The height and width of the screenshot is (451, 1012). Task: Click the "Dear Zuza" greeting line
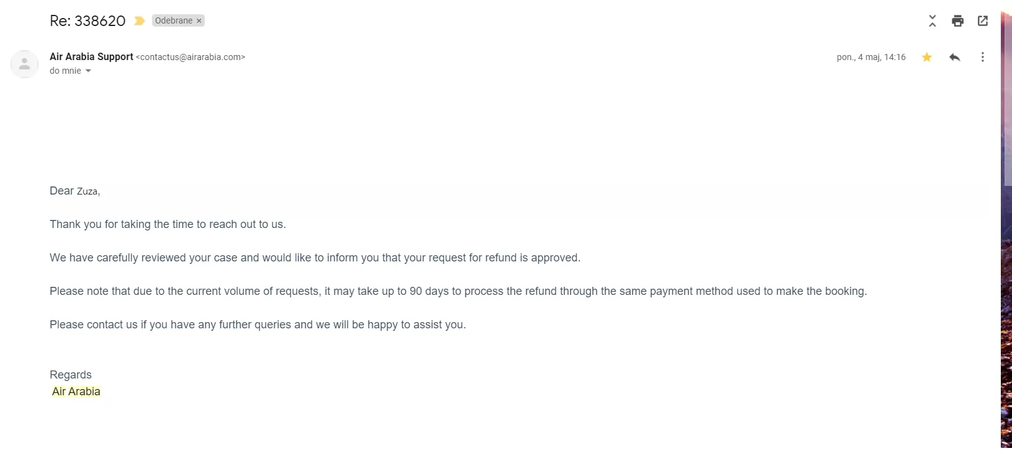pyautogui.click(x=74, y=191)
